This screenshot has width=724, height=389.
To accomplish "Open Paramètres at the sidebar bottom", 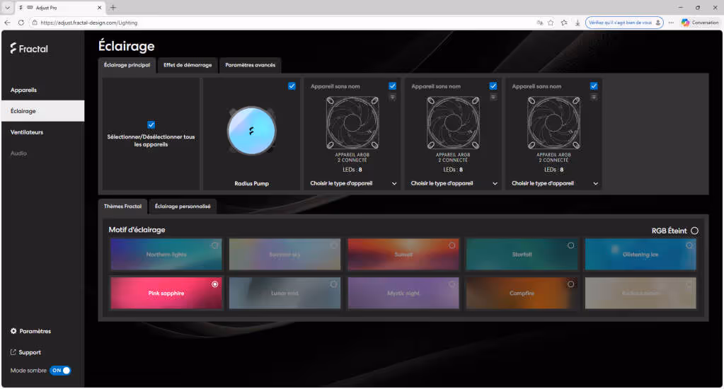I will click(x=30, y=331).
